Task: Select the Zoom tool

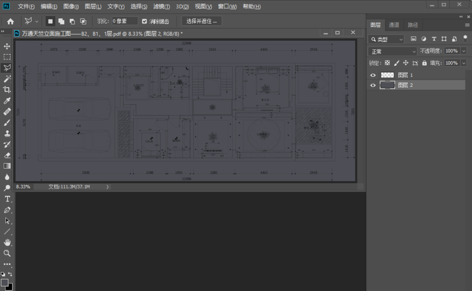Action: (x=7, y=253)
